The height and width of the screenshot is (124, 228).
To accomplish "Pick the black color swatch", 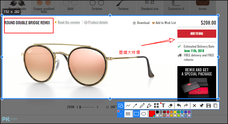I will coord(157,112).
